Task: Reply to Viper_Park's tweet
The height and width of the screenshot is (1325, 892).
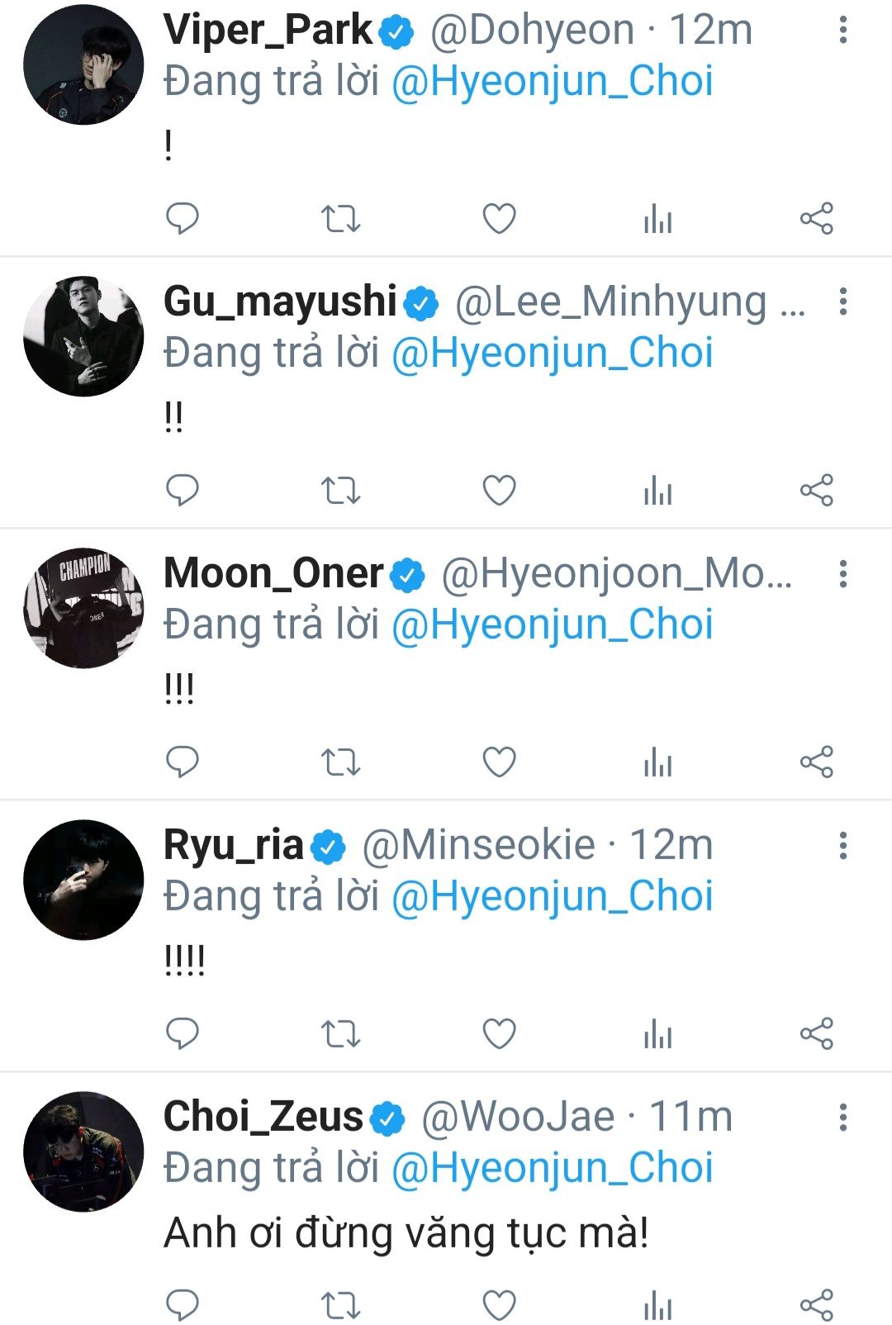Action: tap(183, 218)
